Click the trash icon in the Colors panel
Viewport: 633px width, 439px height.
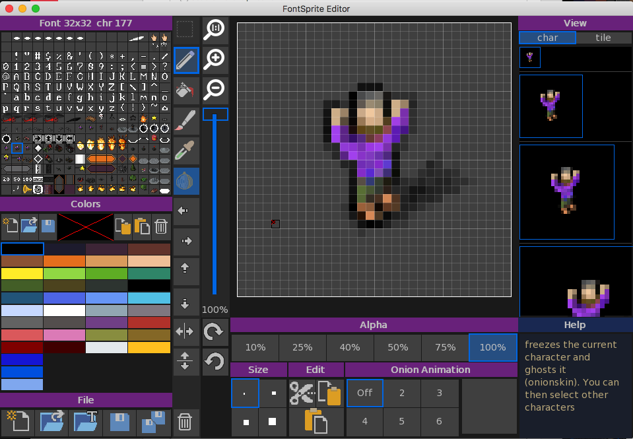click(x=161, y=228)
